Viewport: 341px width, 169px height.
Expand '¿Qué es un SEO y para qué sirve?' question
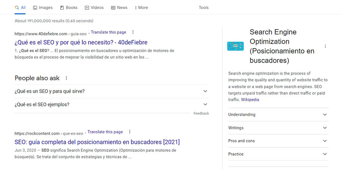111,91
